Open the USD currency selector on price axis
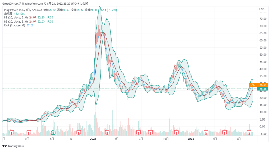 [262, 10]
